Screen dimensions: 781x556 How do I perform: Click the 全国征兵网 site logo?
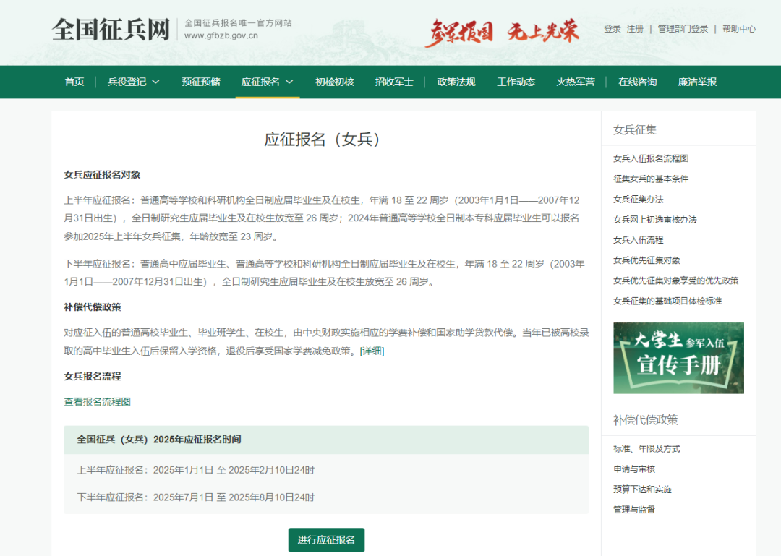coord(111,30)
